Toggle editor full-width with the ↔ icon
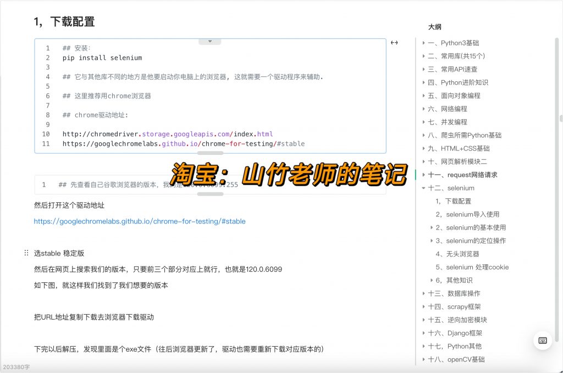The width and height of the screenshot is (563, 373). click(394, 43)
